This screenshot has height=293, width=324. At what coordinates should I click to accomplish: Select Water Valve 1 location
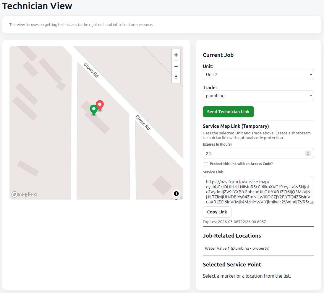pos(237,248)
